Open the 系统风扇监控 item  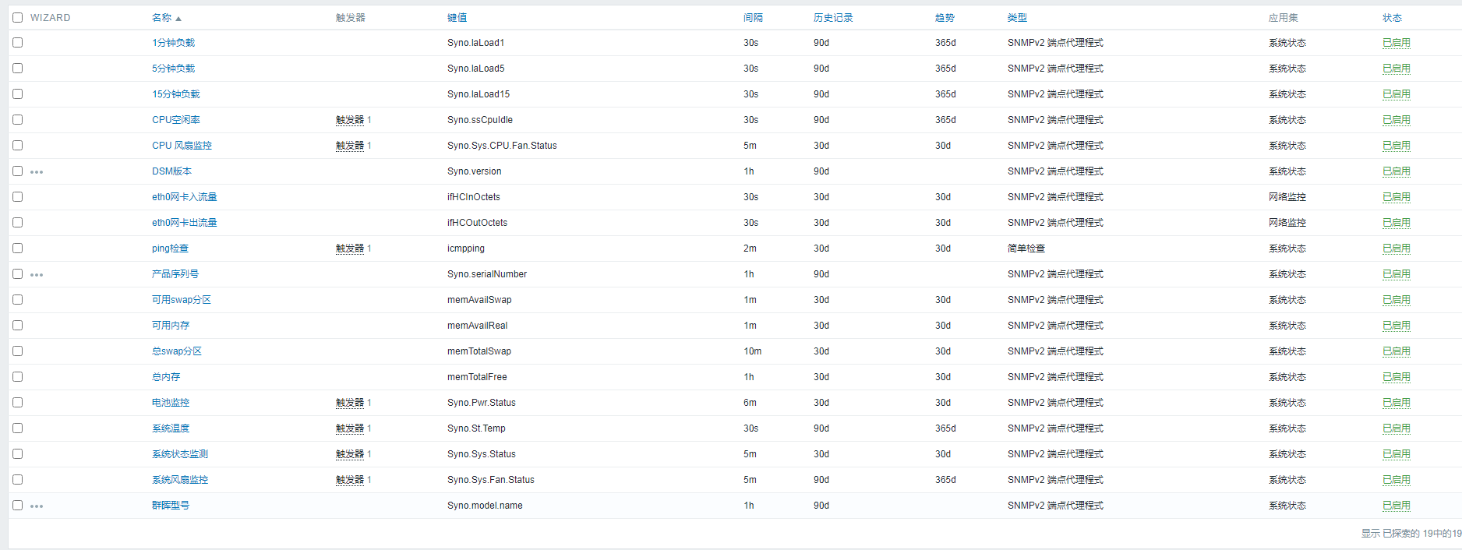tap(179, 480)
